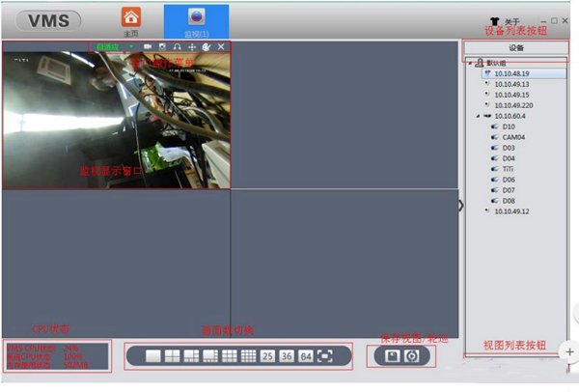The width and height of the screenshot is (579, 392).
Task: Click the snapshot camera icon on video toolbar
Action: click(x=162, y=46)
